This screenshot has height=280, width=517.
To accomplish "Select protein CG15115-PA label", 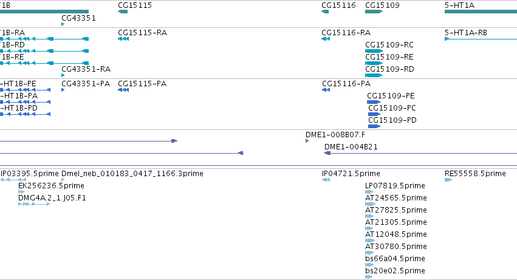I will [142, 84].
